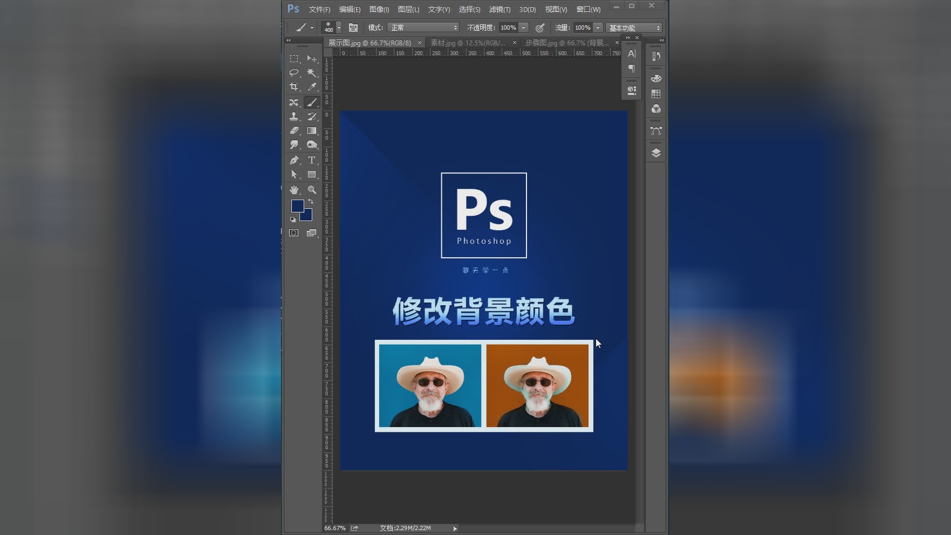Open the 文字(Y) menu

pyautogui.click(x=439, y=9)
